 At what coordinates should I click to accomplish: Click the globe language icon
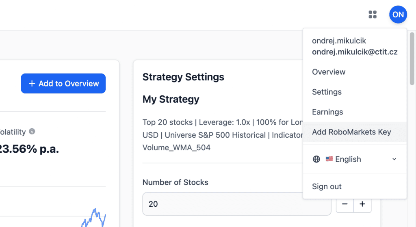click(x=316, y=159)
